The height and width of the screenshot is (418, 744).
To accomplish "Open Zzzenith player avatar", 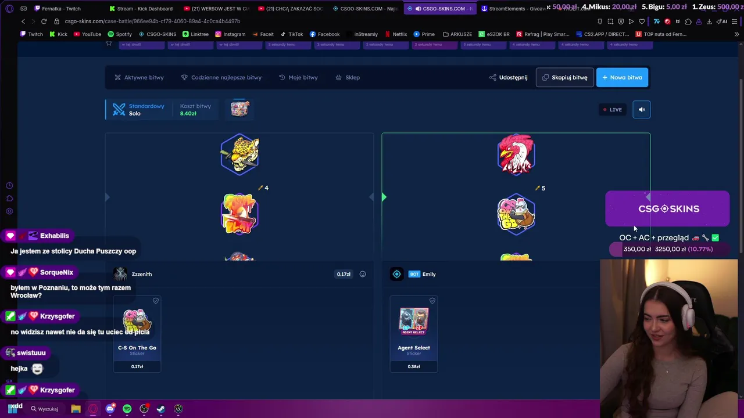I will [x=120, y=274].
